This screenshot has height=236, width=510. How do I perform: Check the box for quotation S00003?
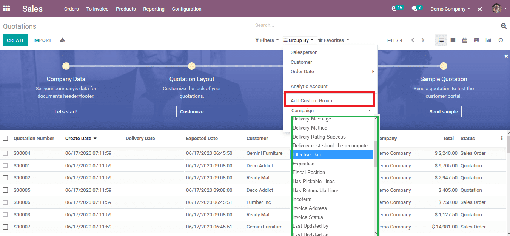pos(5,214)
